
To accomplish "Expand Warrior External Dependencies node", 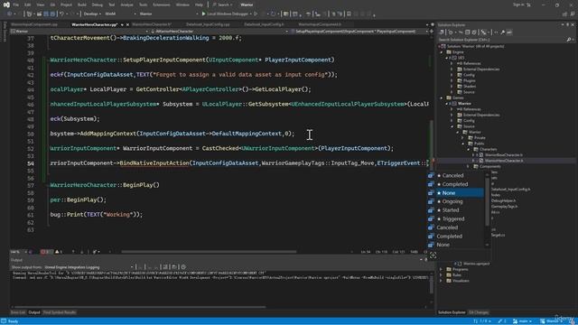I will point(452,115).
